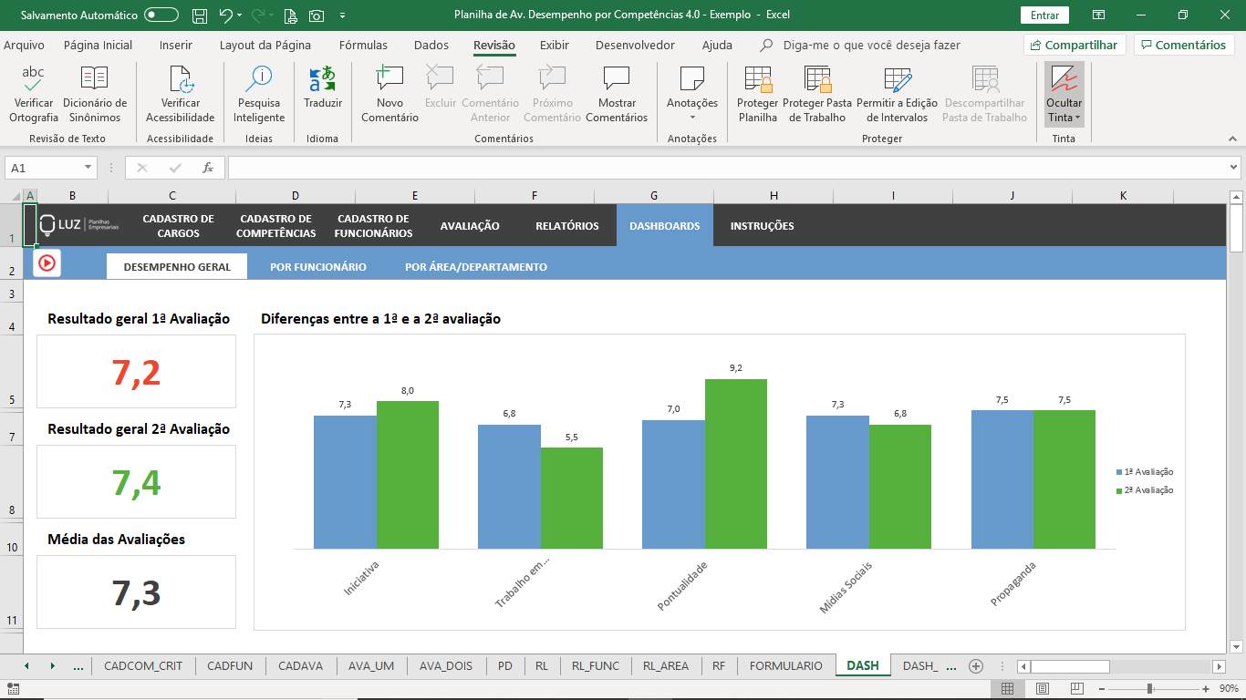Screen dimensions: 1246x700
Task: Switch to Page Layout view icon
Action: [1043, 689]
